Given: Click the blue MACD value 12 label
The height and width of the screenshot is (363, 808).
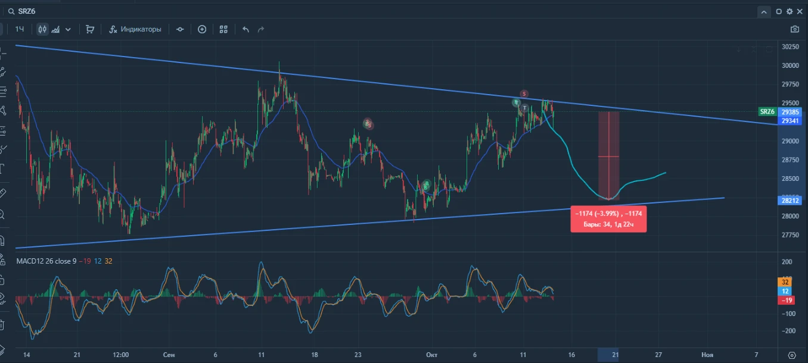Looking at the screenshot, I should [x=785, y=291].
